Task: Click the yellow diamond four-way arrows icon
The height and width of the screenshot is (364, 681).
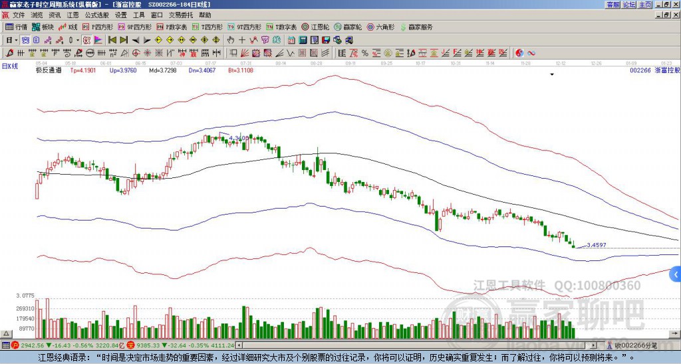Action: point(216,40)
